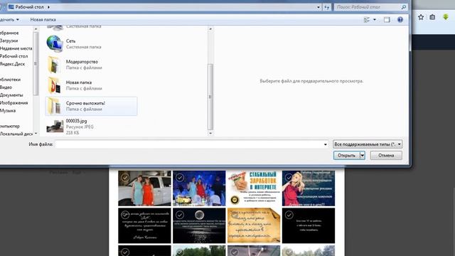Click file list scrollbar up arrow
Viewport: 455px width, 256px height.
click(x=210, y=28)
